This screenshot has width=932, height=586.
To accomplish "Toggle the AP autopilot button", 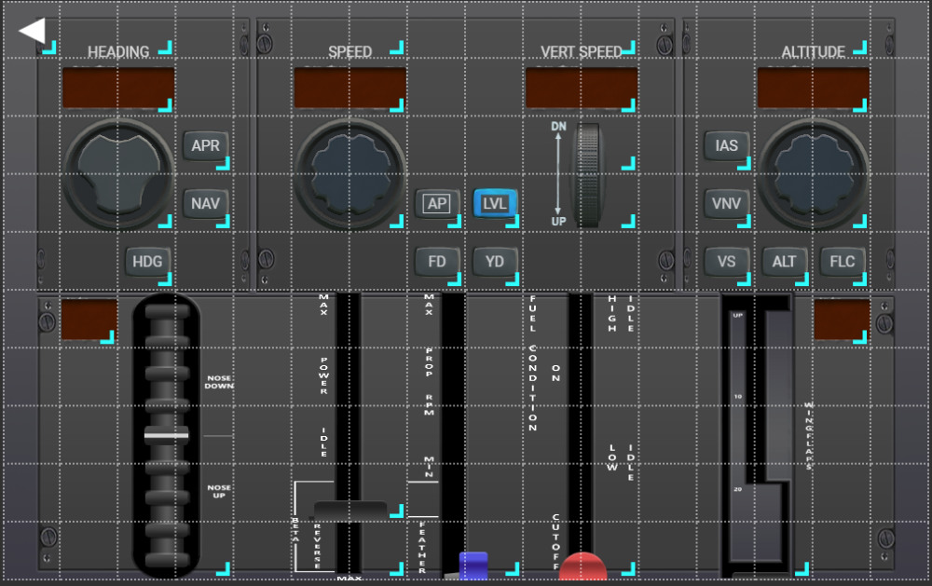I will click(437, 204).
